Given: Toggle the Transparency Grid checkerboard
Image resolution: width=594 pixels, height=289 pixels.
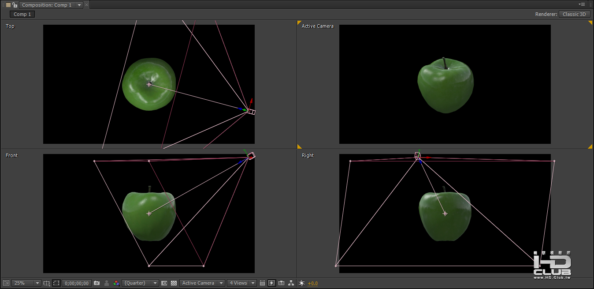Looking at the screenshot, I should [x=174, y=283].
